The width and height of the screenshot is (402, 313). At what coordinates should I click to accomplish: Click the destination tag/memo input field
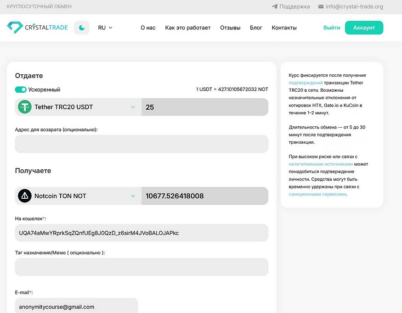coord(142,267)
